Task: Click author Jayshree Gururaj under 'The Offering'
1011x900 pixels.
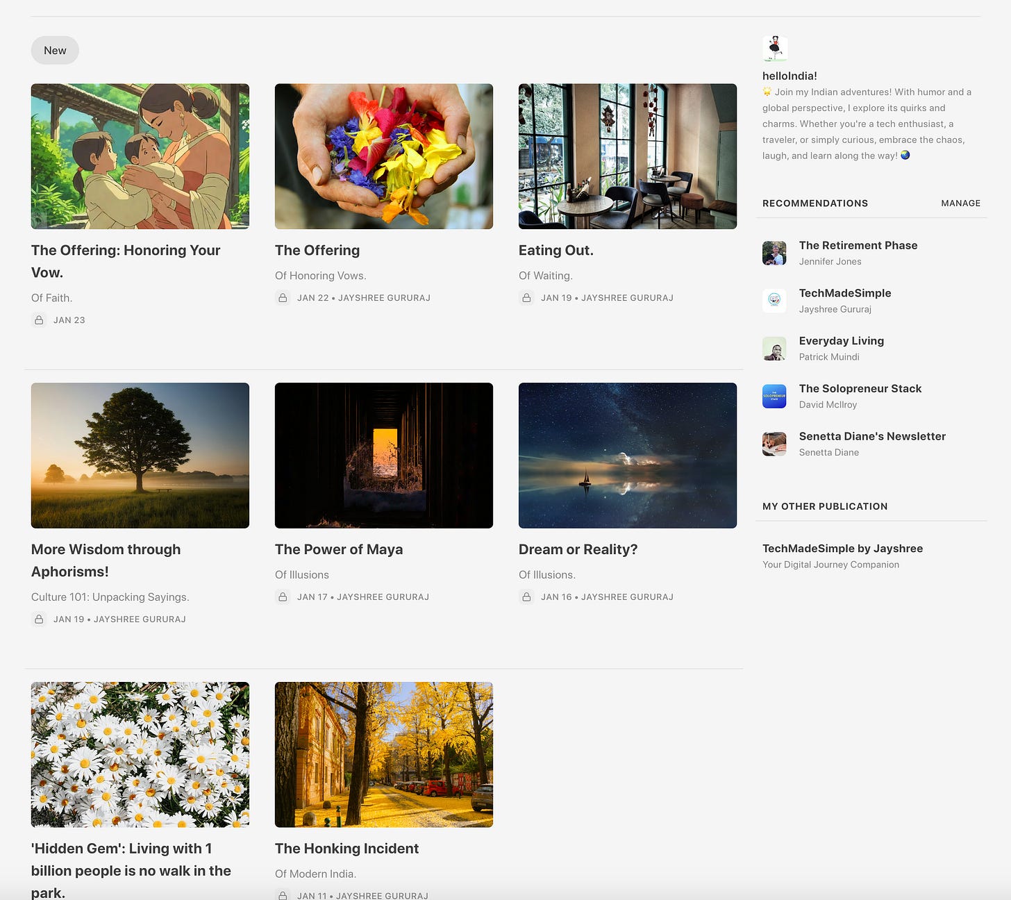Action: 383,297
